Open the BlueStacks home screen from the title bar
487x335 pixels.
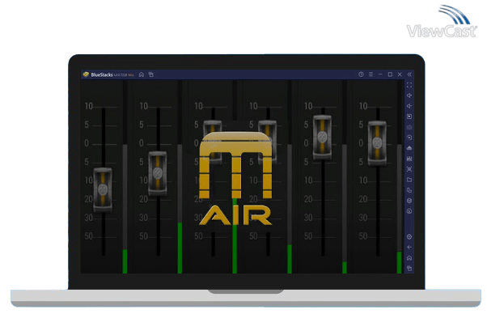tap(142, 74)
